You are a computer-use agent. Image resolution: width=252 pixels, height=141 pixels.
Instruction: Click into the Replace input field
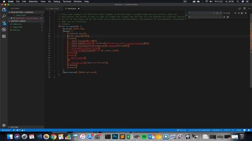tap(205, 17)
